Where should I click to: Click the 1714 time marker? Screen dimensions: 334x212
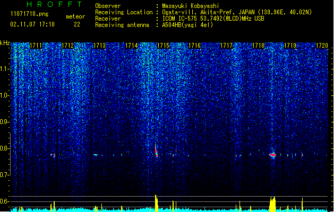[x=131, y=46]
